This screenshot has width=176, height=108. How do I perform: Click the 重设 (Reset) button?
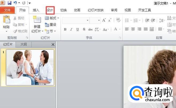pos(51,25)
